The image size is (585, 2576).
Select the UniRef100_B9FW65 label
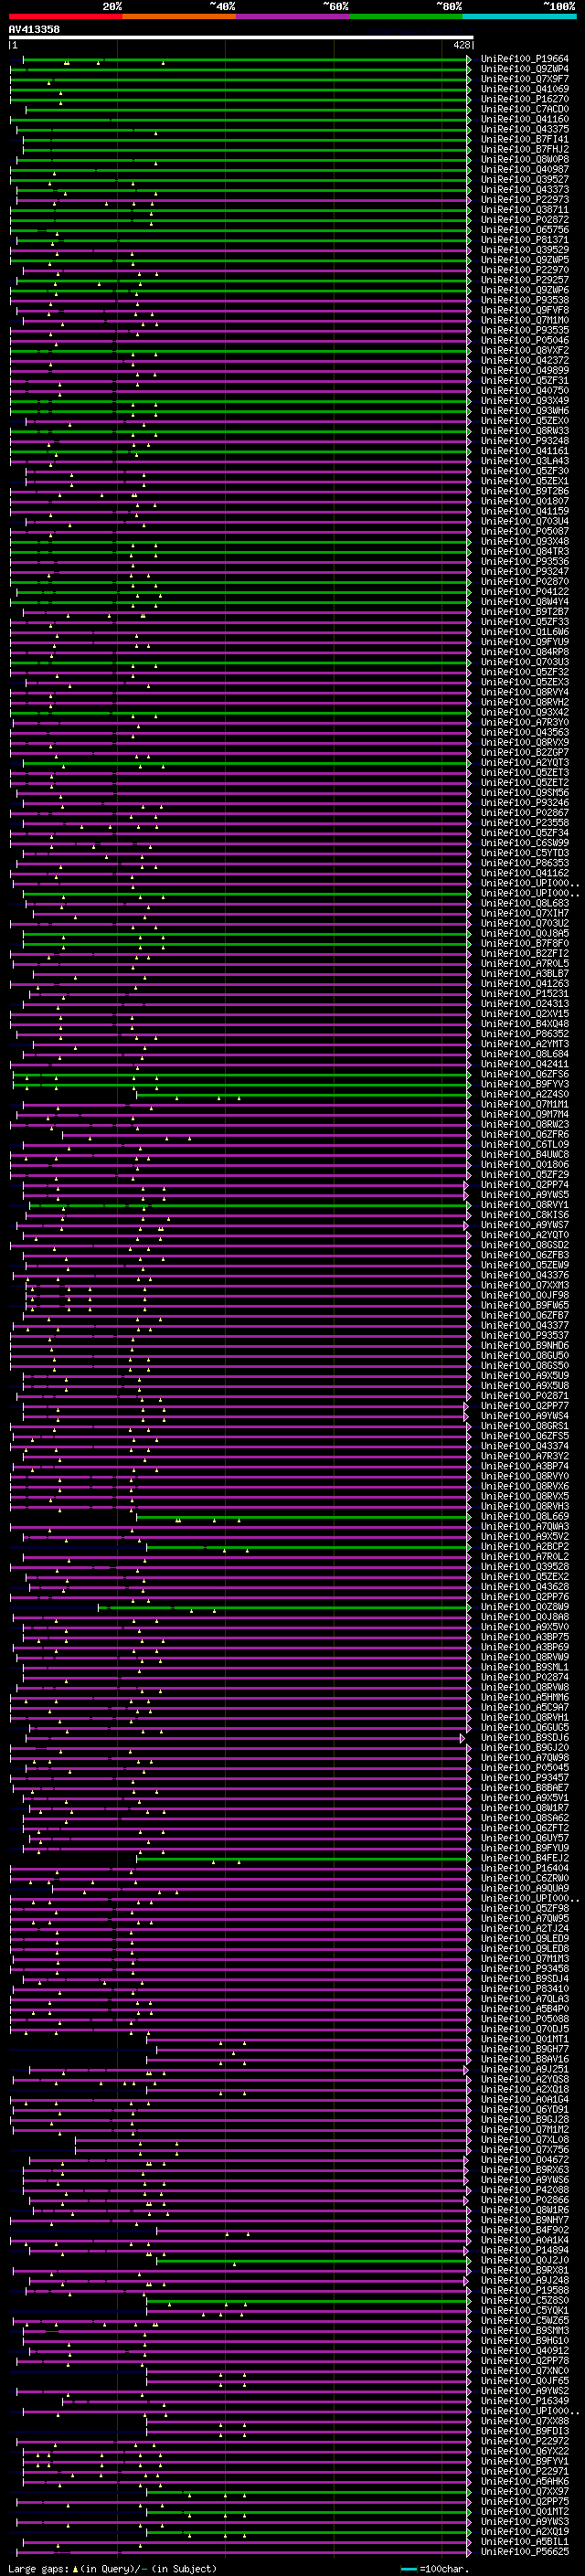pyautogui.click(x=524, y=1305)
